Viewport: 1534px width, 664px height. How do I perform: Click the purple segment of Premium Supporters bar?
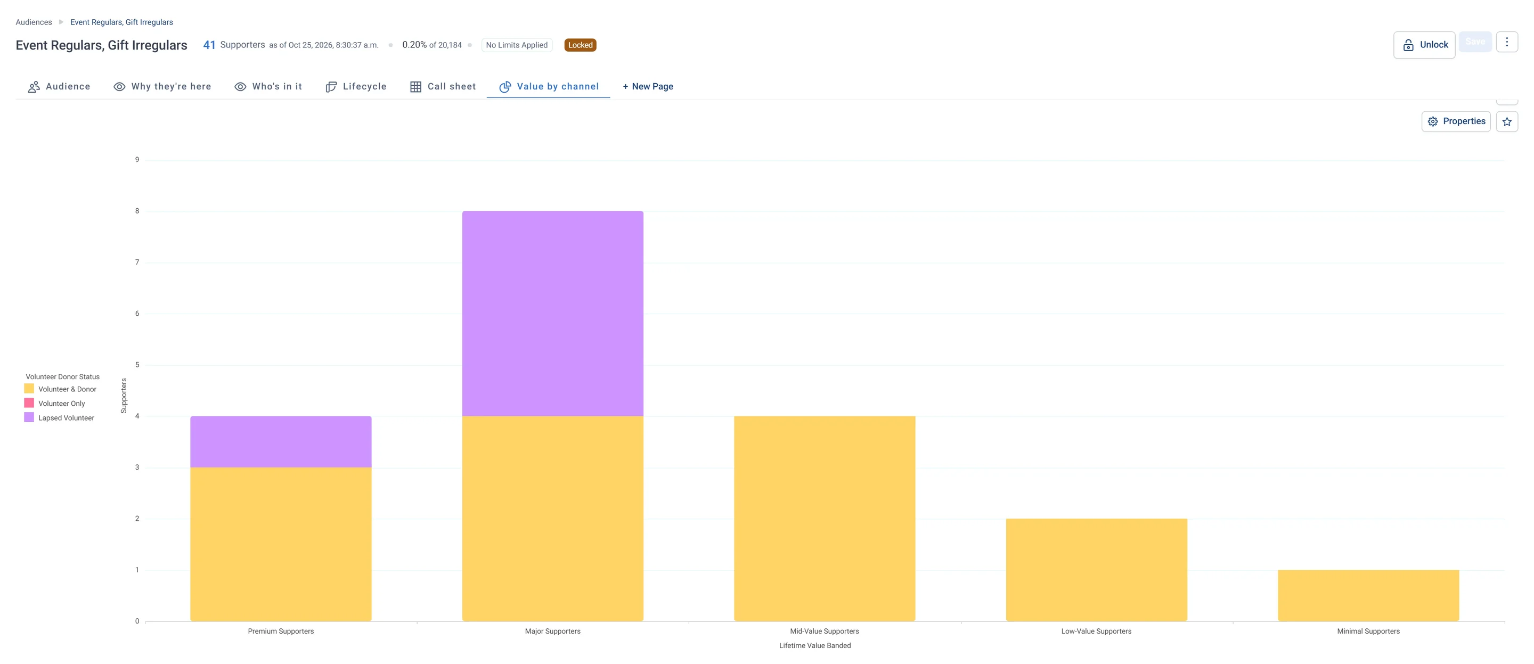pyautogui.click(x=281, y=442)
